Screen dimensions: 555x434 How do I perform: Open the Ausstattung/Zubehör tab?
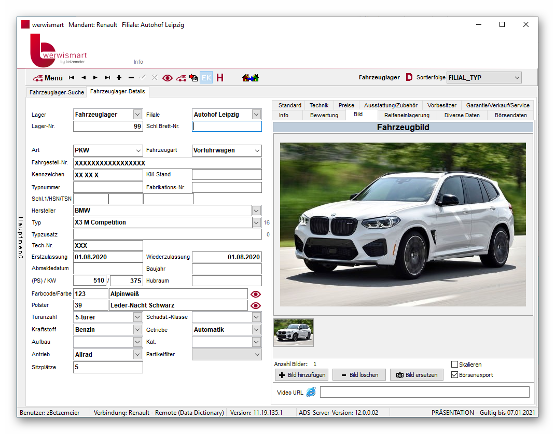point(391,105)
